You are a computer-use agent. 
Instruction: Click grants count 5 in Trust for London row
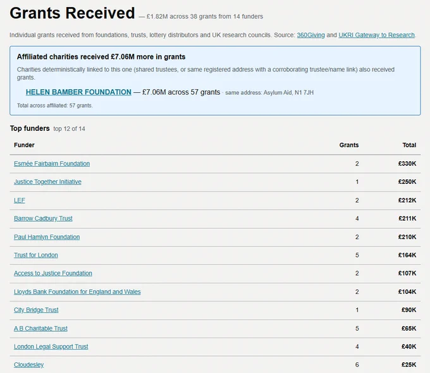coord(357,255)
